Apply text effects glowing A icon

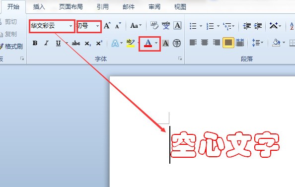tap(115, 44)
